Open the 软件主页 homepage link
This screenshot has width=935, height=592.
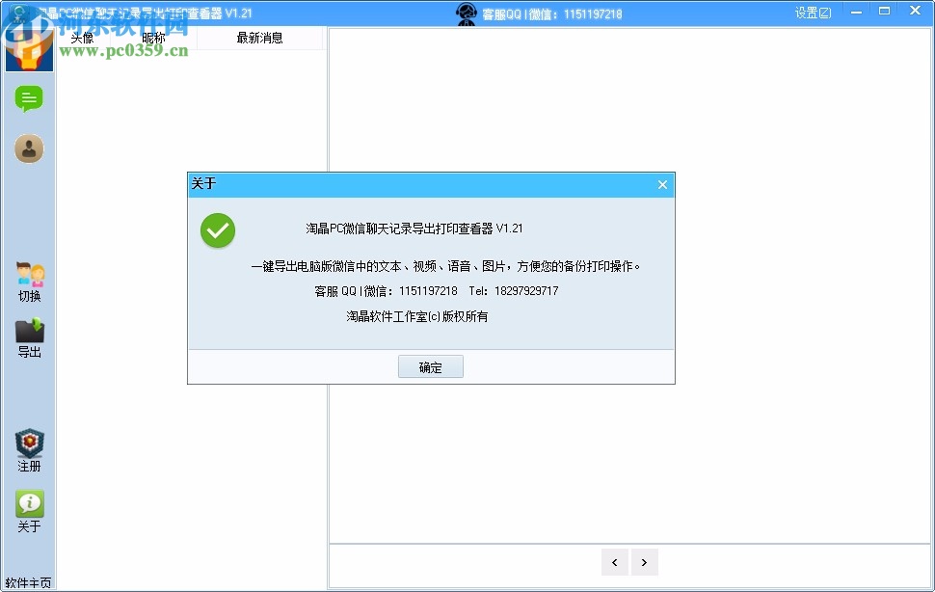tap(29, 580)
